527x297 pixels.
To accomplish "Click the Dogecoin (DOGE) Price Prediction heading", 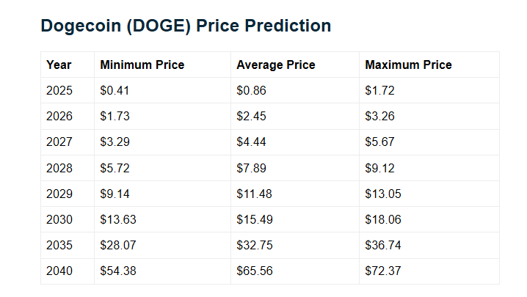I will pyautogui.click(x=186, y=26).
